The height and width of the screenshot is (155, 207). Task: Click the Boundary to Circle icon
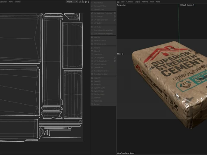[x=92, y=71]
